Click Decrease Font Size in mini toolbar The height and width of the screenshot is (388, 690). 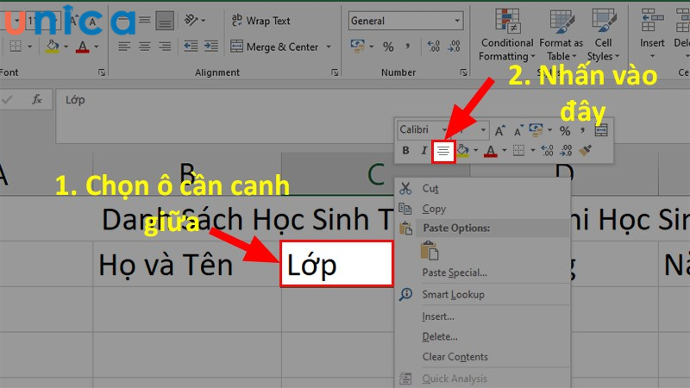click(518, 131)
